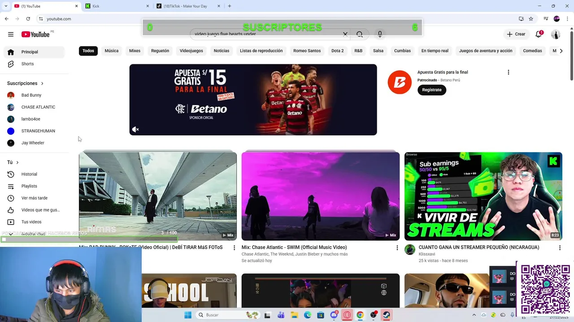Open Ver más tarde in sidebar

click(34, 198)
